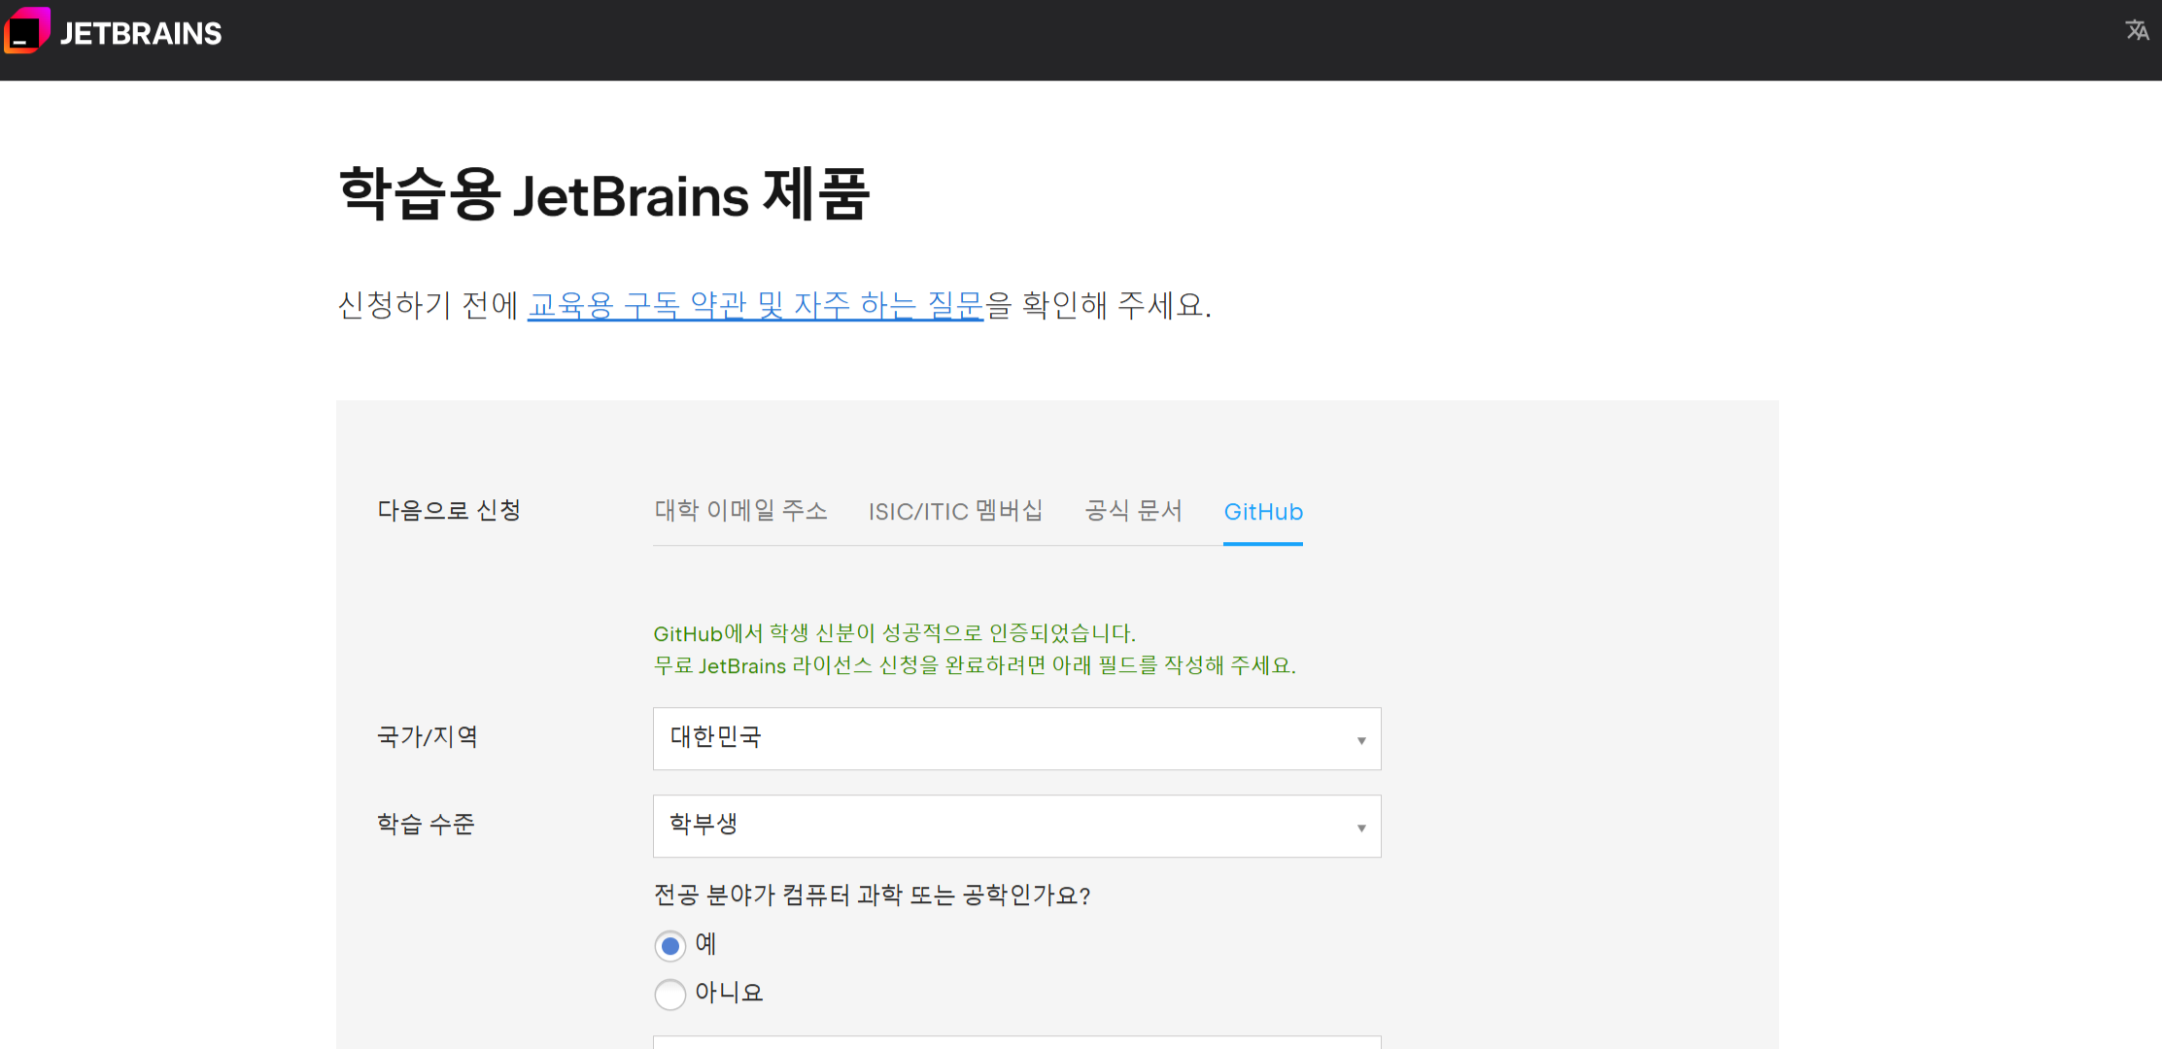Viewport: 2162px width, 1049px height.
Task: Open the 국가/지역 dropdown showing 대한민국
Action: [1001, 738]
